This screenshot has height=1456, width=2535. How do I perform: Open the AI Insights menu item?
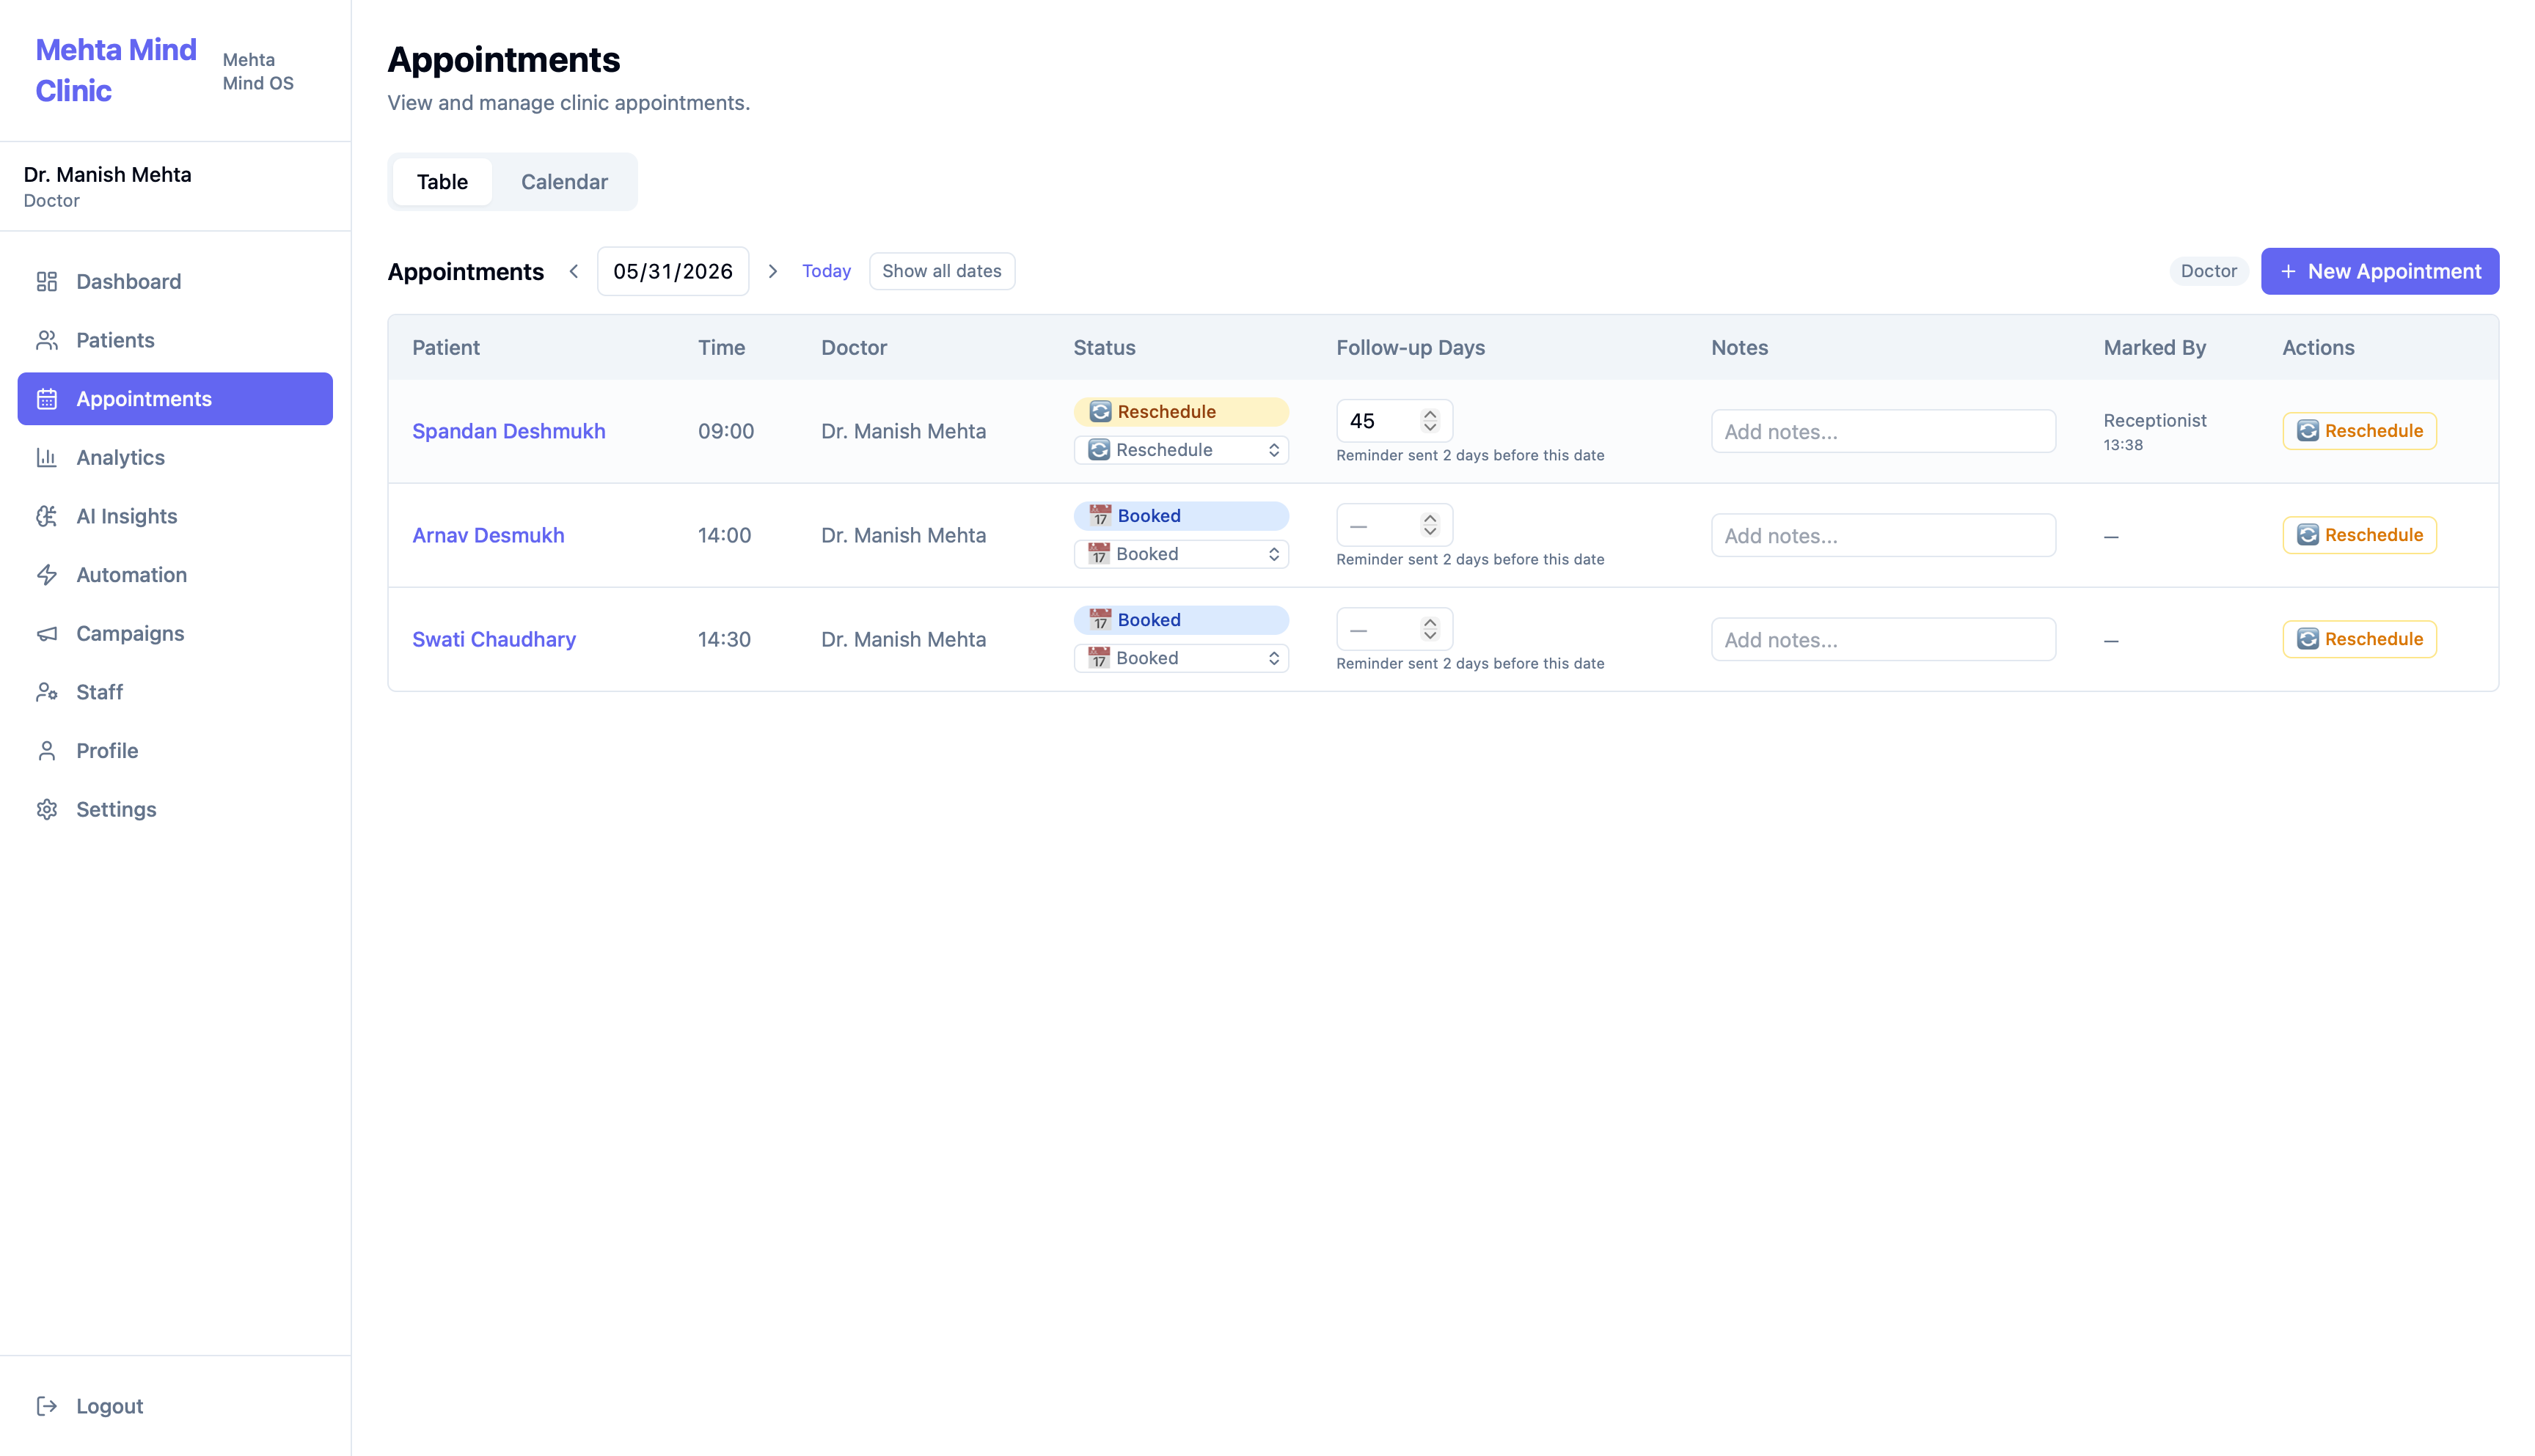[x=175, y=516]
